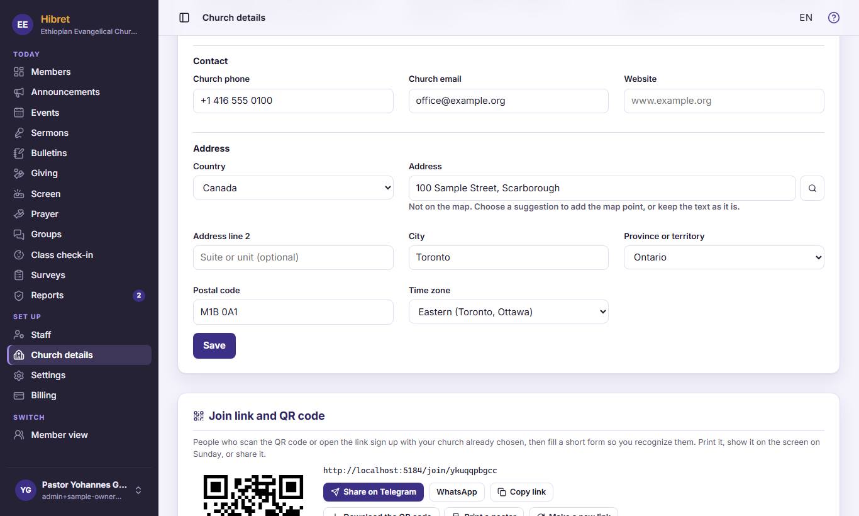Go to Bulletins in sidebar
This screenshot has width=859, height=516.
coord(79,153)
